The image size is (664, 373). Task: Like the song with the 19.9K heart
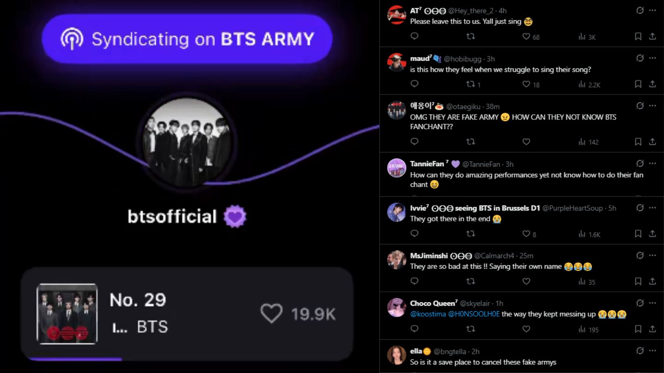pos(272,314)
